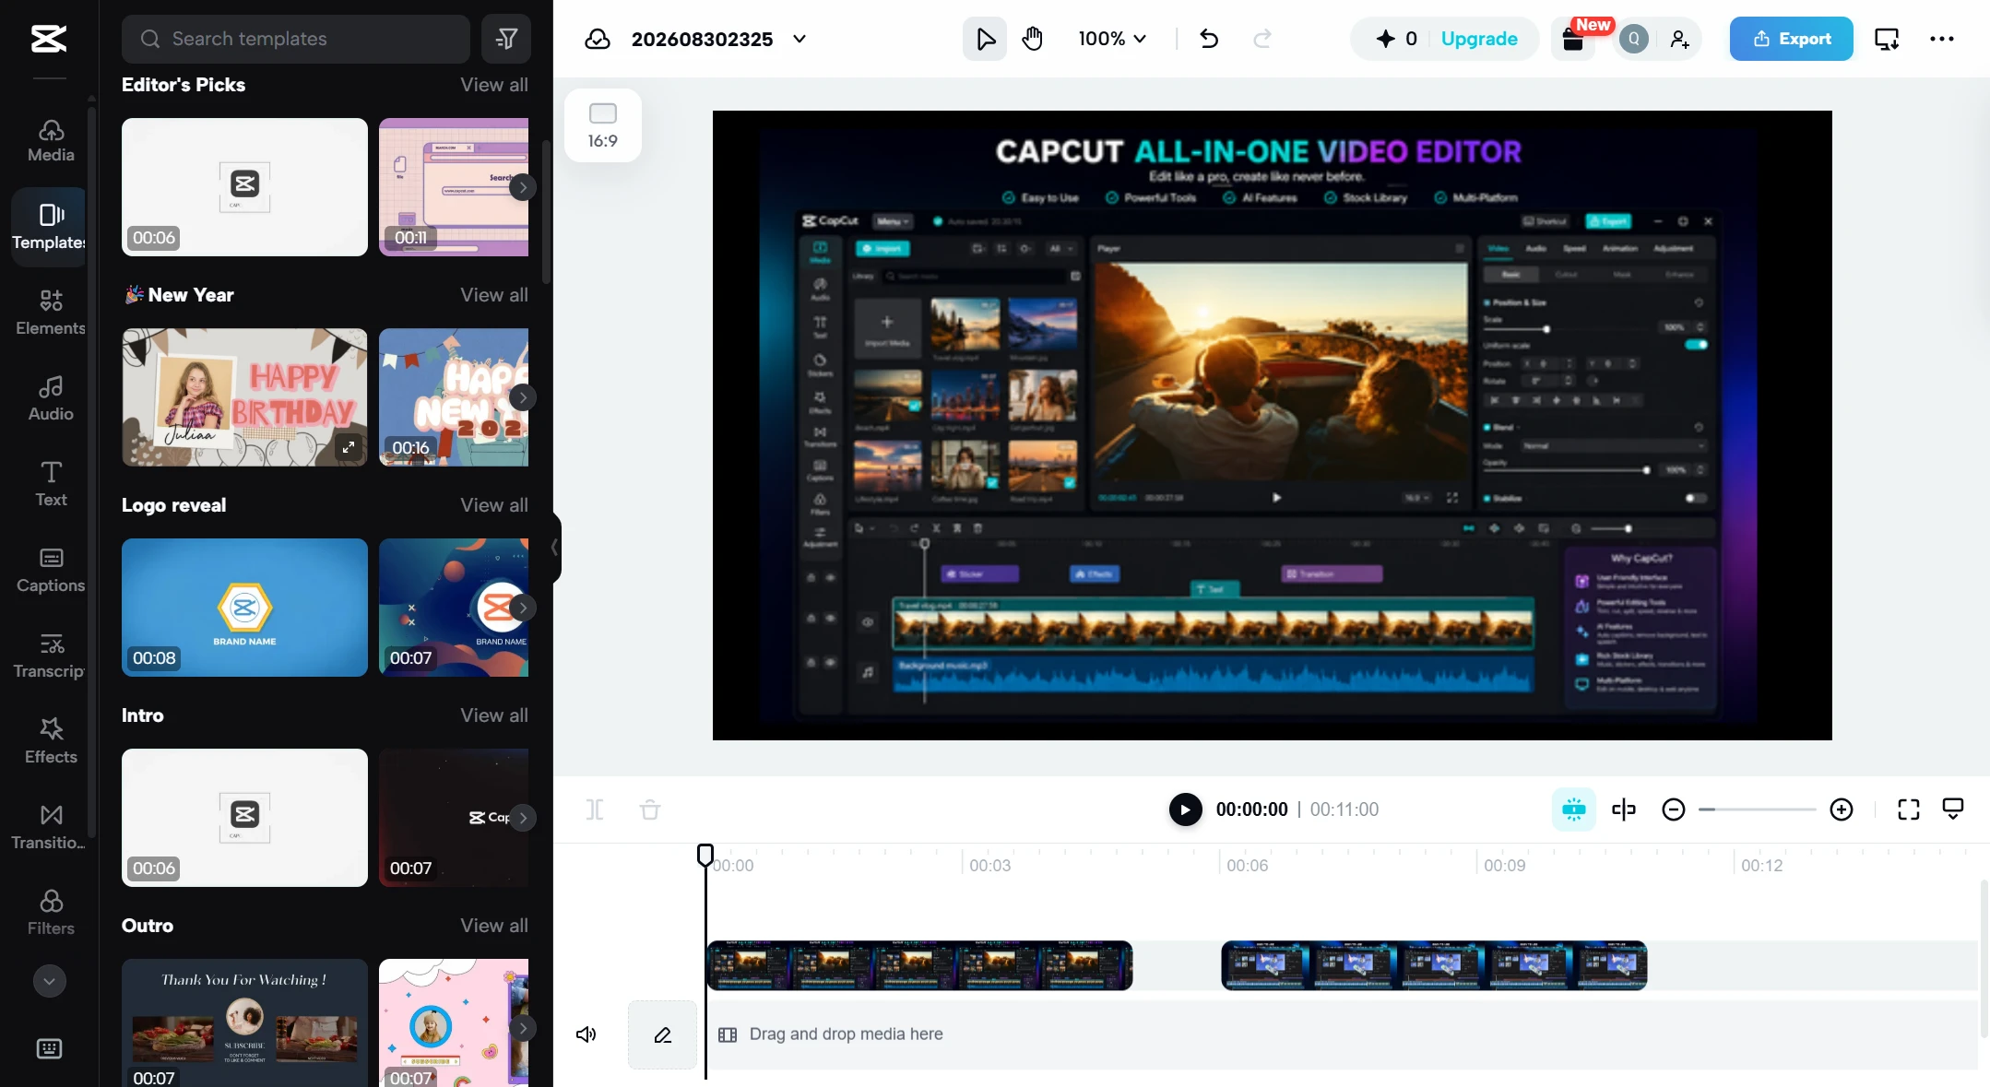Undo the last action
Image resolution: width=1990 pixels, height=1087 pixels.
coord(1209,39)
